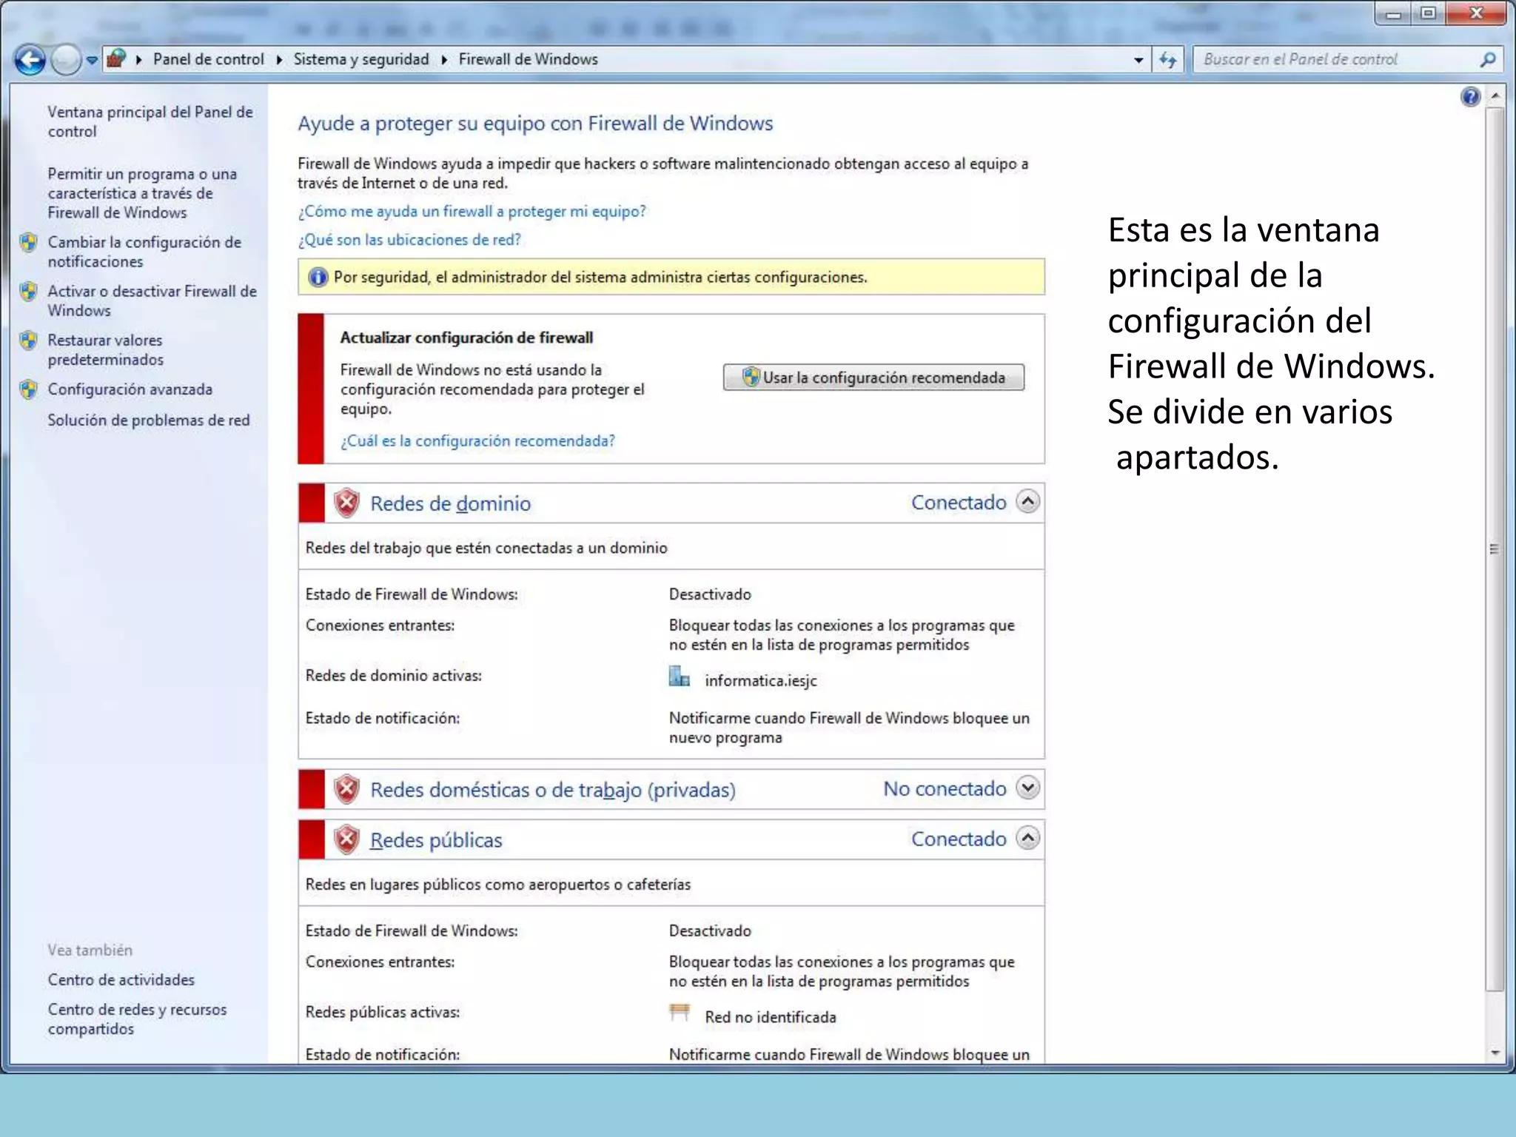Open Cambiar la configuración de notificaciones
The width and height of the screenshot is (1516, 1137).
(144, 252)
